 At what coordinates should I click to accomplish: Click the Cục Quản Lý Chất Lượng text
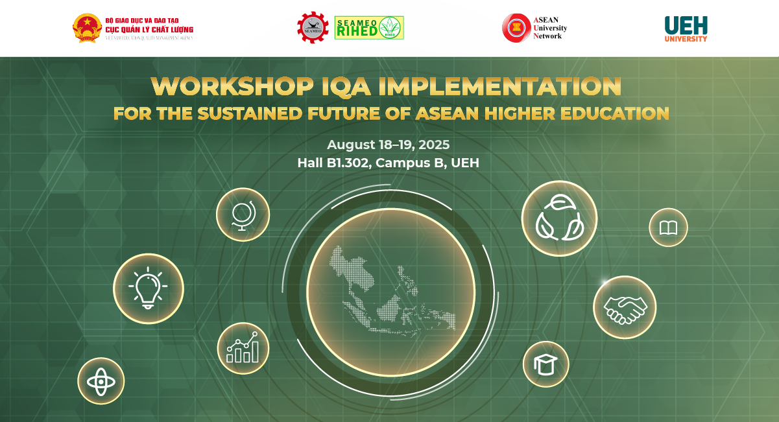pos(149,29)
